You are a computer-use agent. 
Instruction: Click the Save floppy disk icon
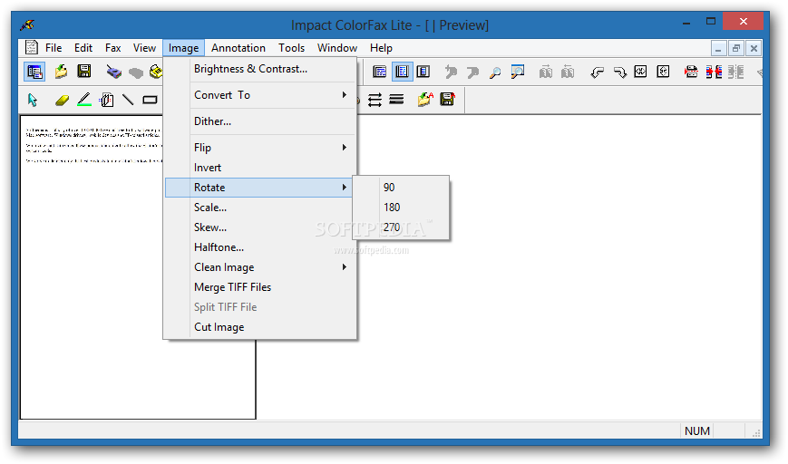[x=84, y=72]
